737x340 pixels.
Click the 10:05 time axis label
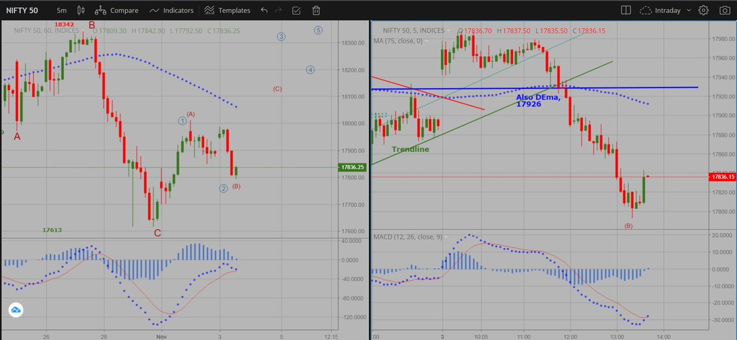tap(481, 336)
